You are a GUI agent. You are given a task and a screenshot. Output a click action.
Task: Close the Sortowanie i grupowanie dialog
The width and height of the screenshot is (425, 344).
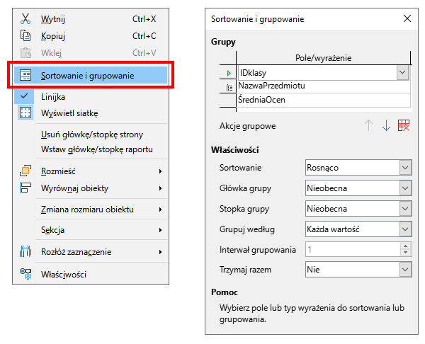click(407, 18)
